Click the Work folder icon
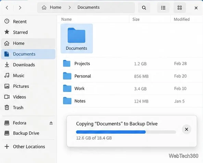Screen dimensions: 203x163 point(67,88)
